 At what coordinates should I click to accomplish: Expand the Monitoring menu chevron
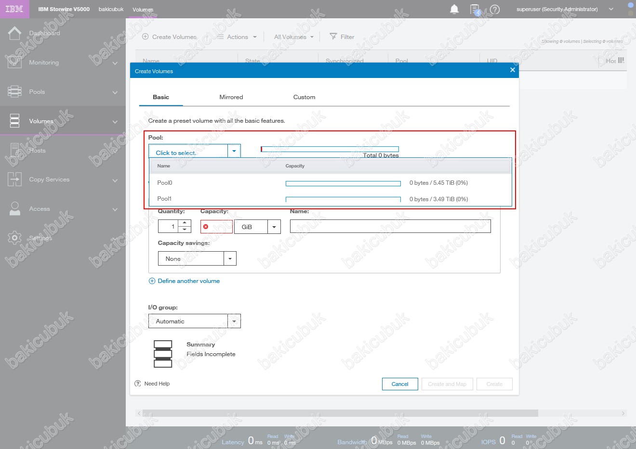pyautogui.click(x=115, y=63)
